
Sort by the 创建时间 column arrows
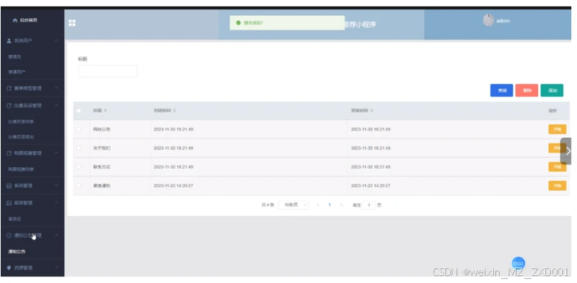175,110
